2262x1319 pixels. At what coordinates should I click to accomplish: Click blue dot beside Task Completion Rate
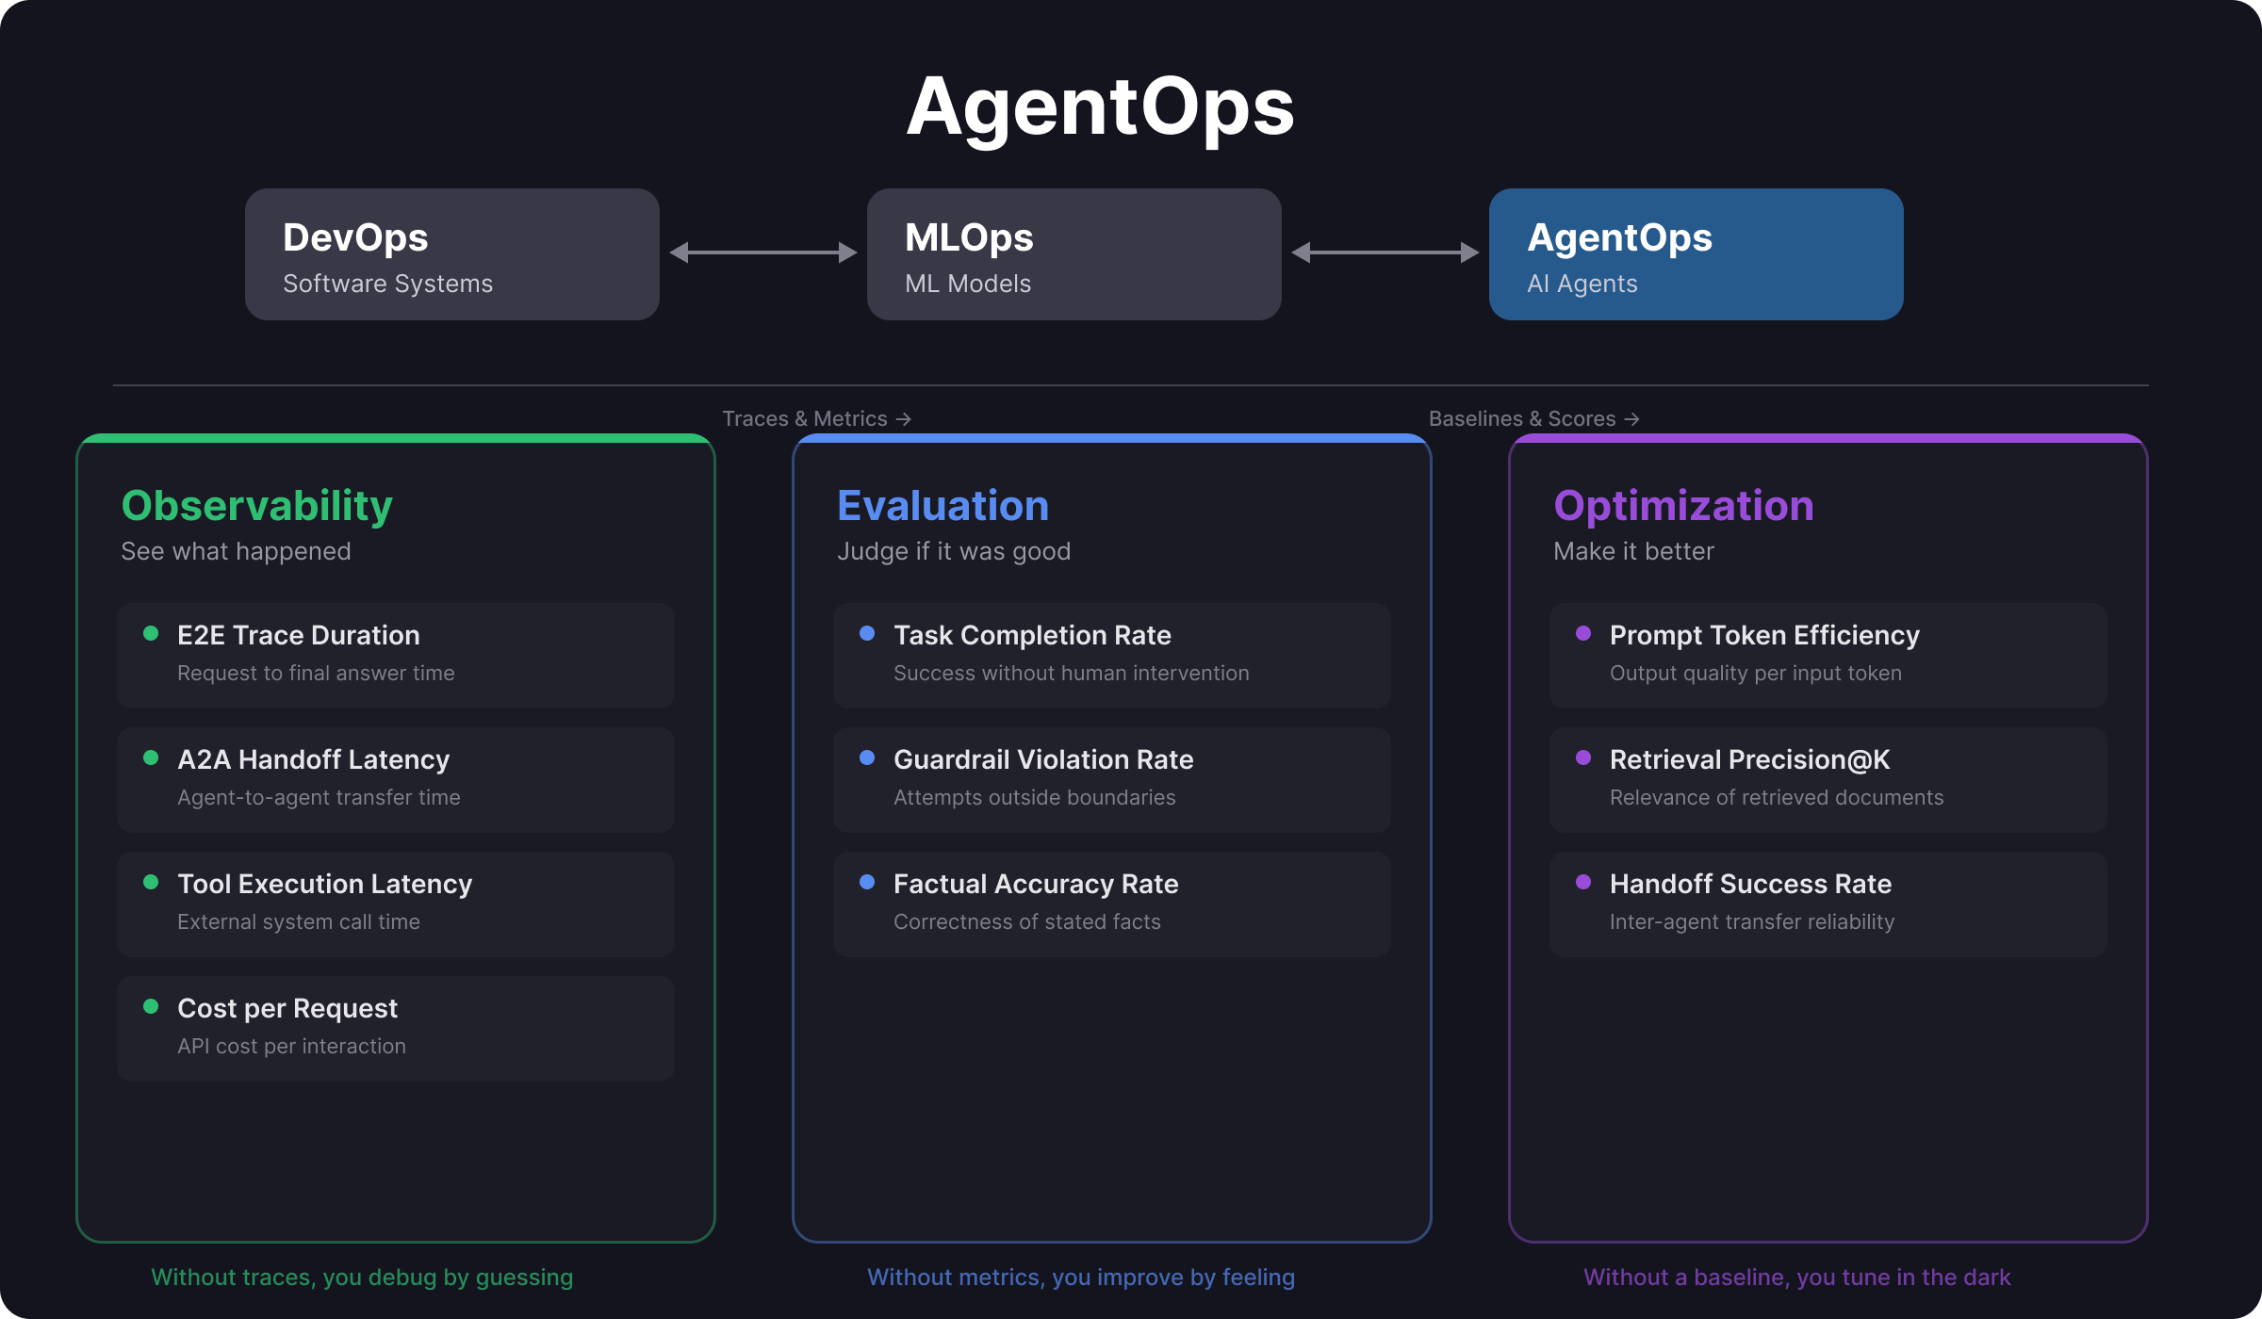point(867,633)
